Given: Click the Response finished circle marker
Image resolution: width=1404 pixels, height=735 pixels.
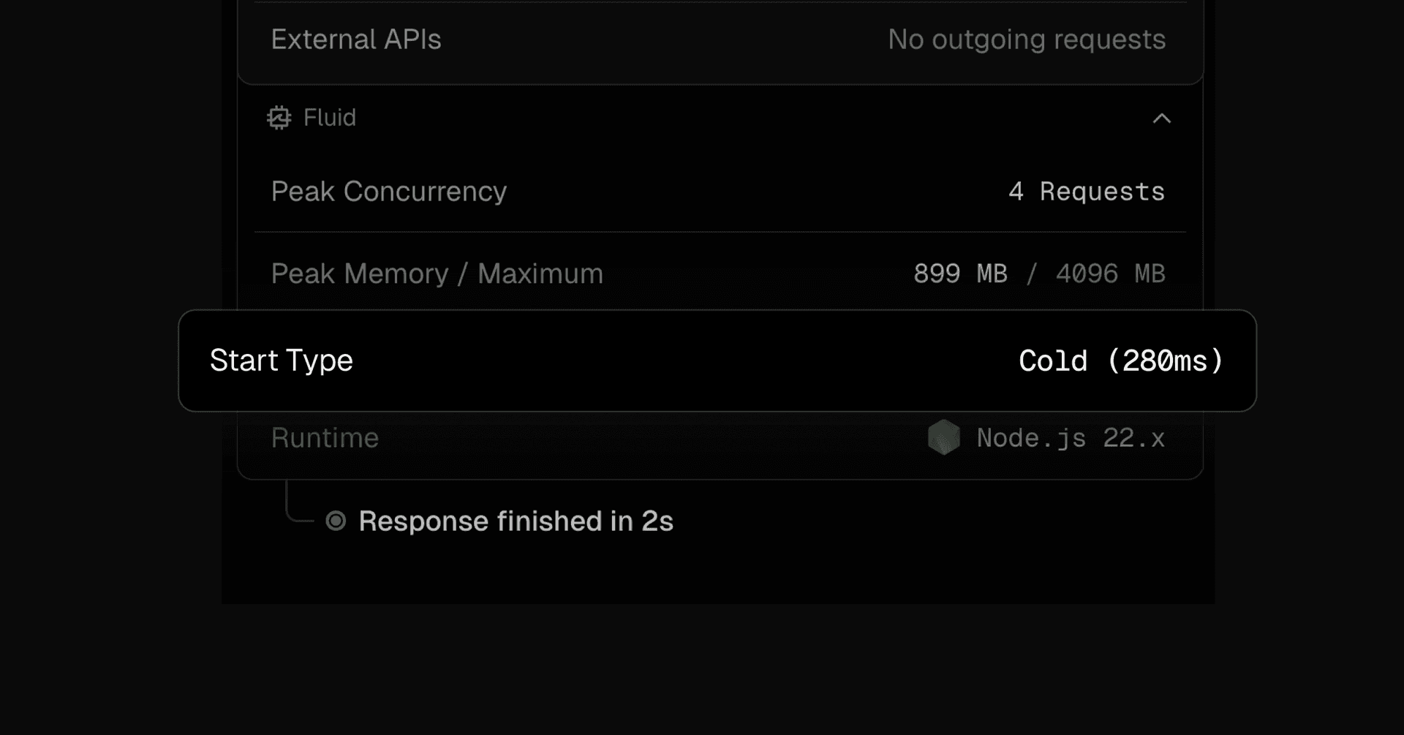Looking at the screenshot, I should pyautogui.click(x=336, y=521).
